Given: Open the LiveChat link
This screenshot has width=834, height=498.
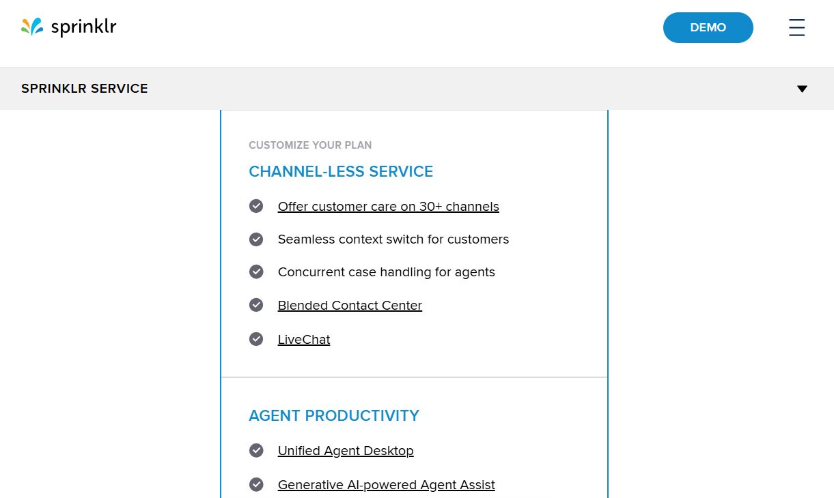Looking at the screenshot, I should (x=303, y=339).
